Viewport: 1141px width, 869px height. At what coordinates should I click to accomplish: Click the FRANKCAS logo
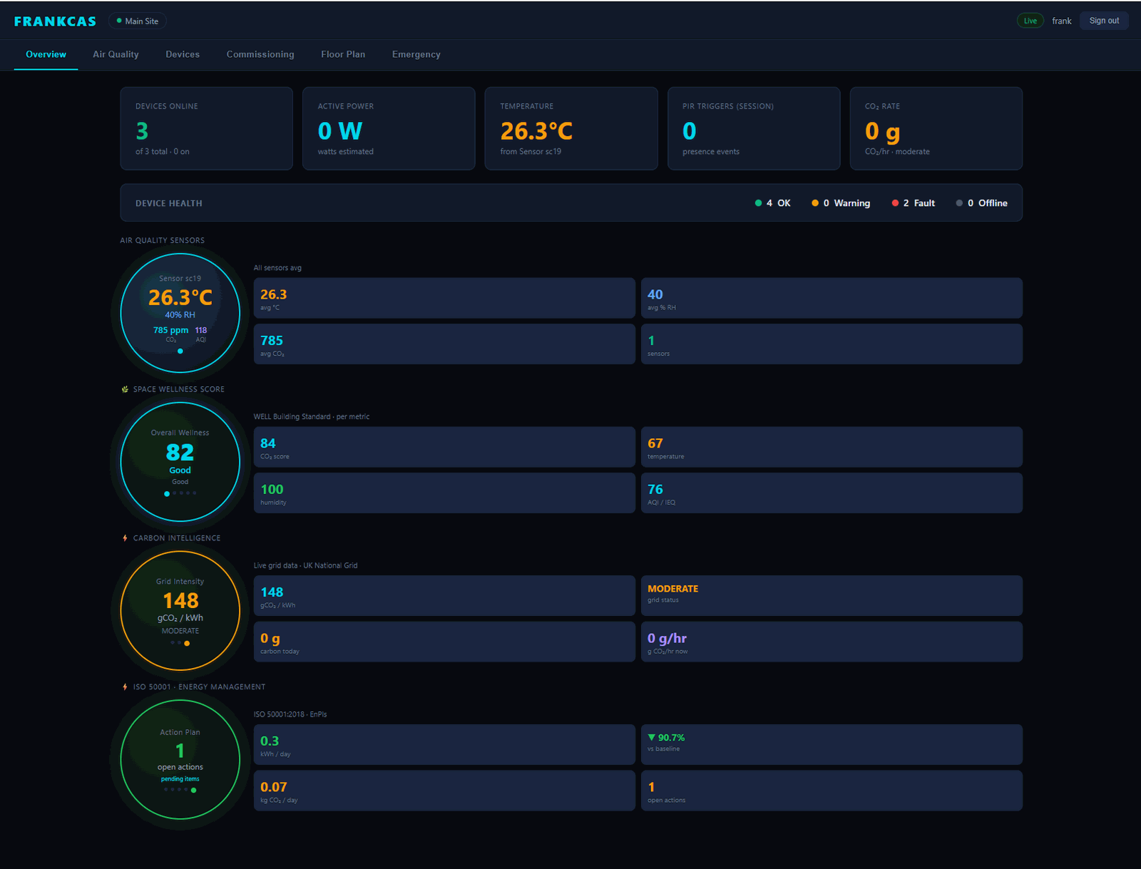(x=55, y=21)
